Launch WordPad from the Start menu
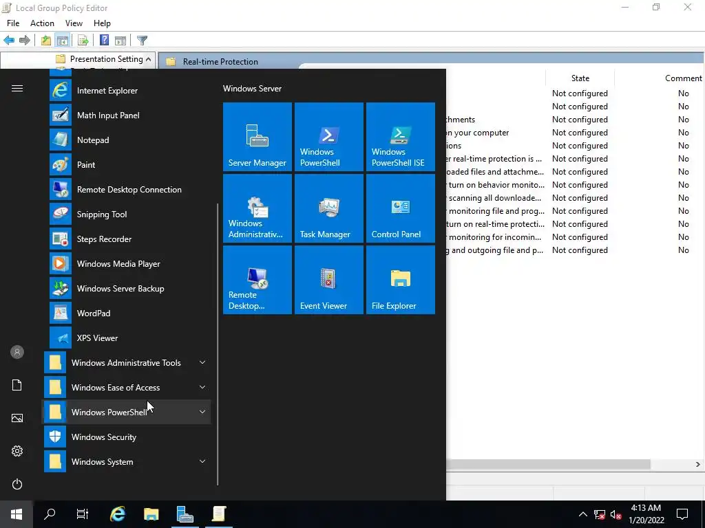This screenshot has width=705, height=528. (x=127, y=313)
